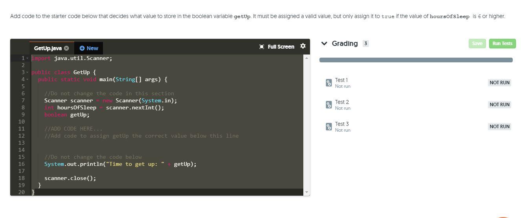Viewport: 521px width, 218px height.
Task: Fold code at line 1 arrow
Action: [27, 58]
